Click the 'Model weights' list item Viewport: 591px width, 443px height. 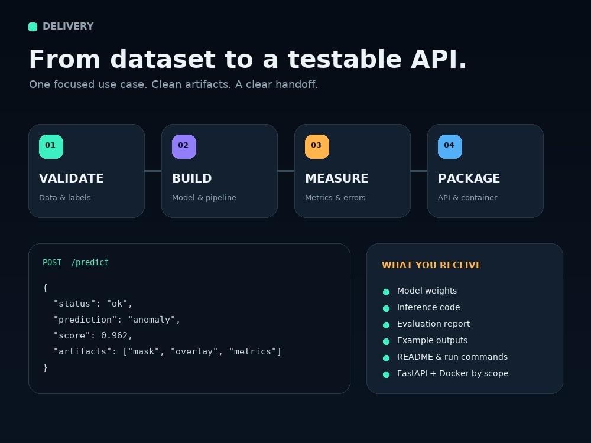(x=427, y=291)
